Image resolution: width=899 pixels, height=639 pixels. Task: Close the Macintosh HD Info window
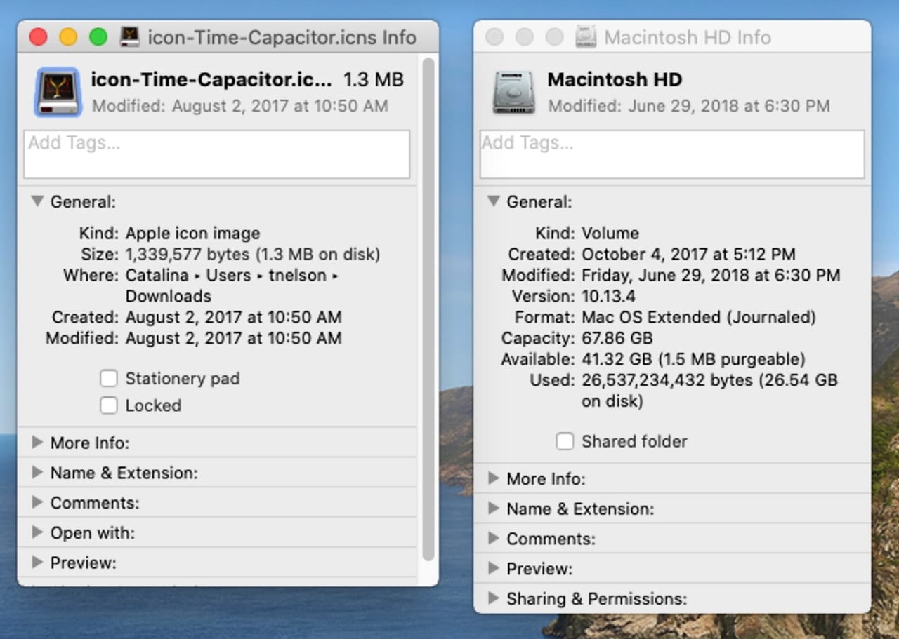tap(494, 37)
